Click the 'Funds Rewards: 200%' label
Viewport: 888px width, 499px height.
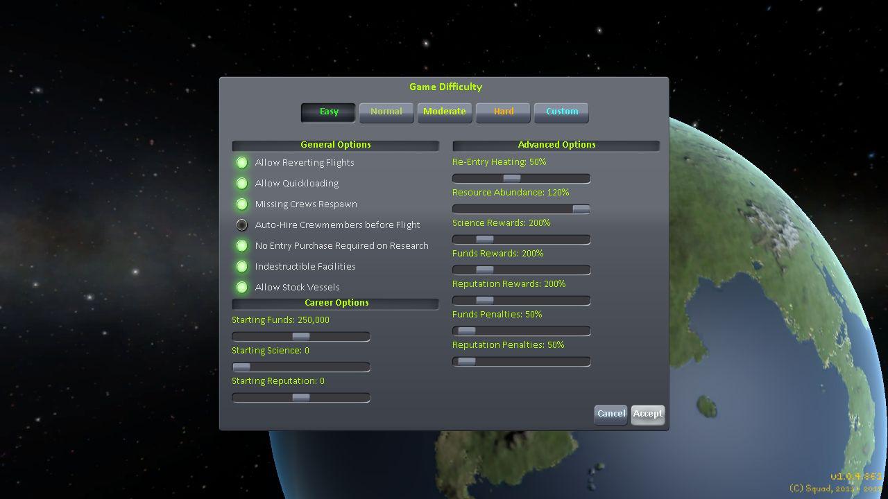[498, 254]
